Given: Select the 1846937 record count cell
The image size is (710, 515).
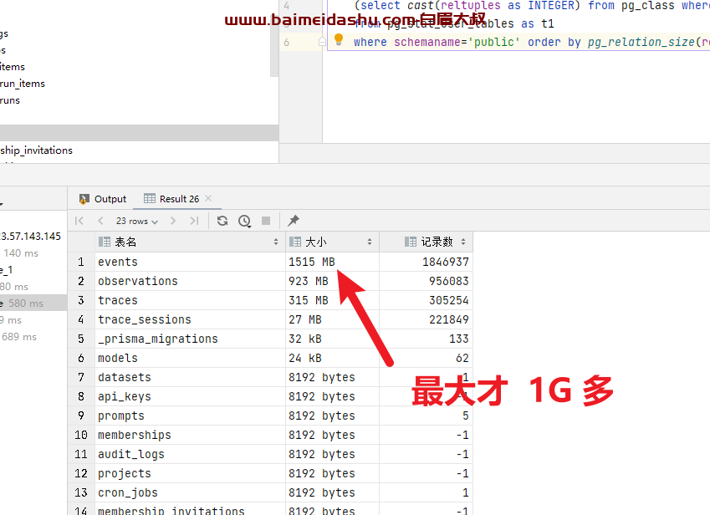Looking at the screenshot, I should tap(427, 262).
